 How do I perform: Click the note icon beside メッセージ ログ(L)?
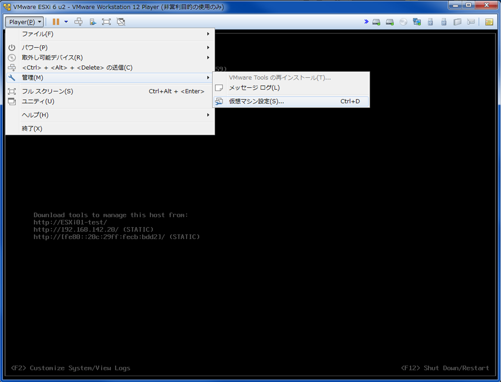point(219,88)
